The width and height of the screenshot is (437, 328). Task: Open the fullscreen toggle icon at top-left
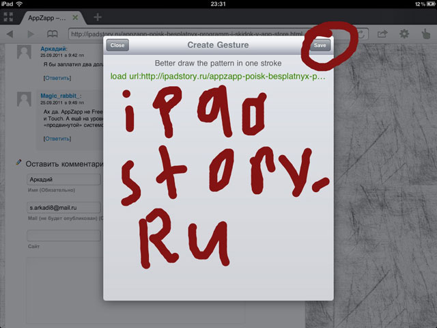click(x=10, y=16)
